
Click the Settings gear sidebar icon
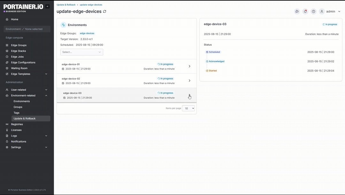[x=7, y=147]
